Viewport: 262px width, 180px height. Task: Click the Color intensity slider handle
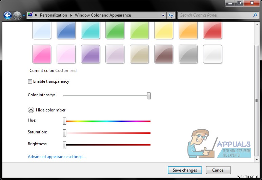point(149,96)
